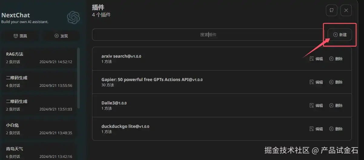This screenshot has height=160, width=364.
Task: Delete the arxiv search plugin
Action: (336, 59)
